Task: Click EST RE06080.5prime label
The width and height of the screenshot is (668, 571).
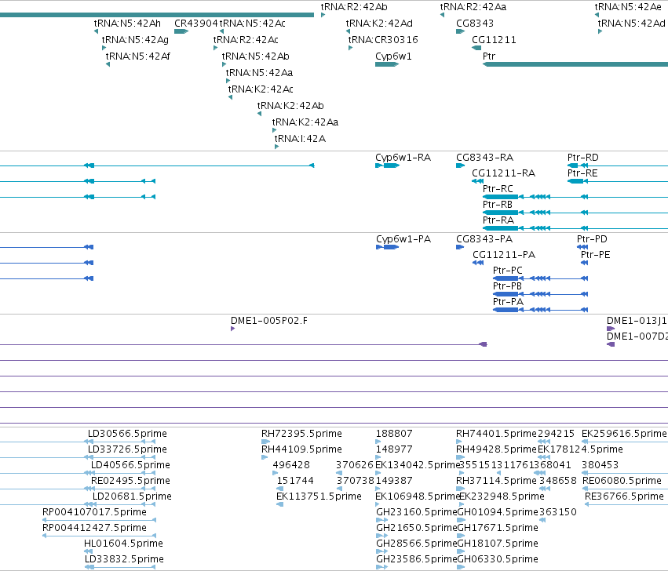Action: (622, 481)
